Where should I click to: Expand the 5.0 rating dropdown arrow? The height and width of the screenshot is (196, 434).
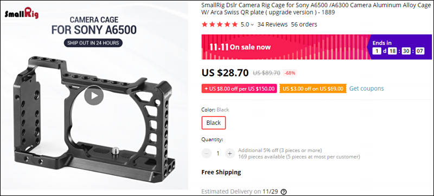(252, 24)
